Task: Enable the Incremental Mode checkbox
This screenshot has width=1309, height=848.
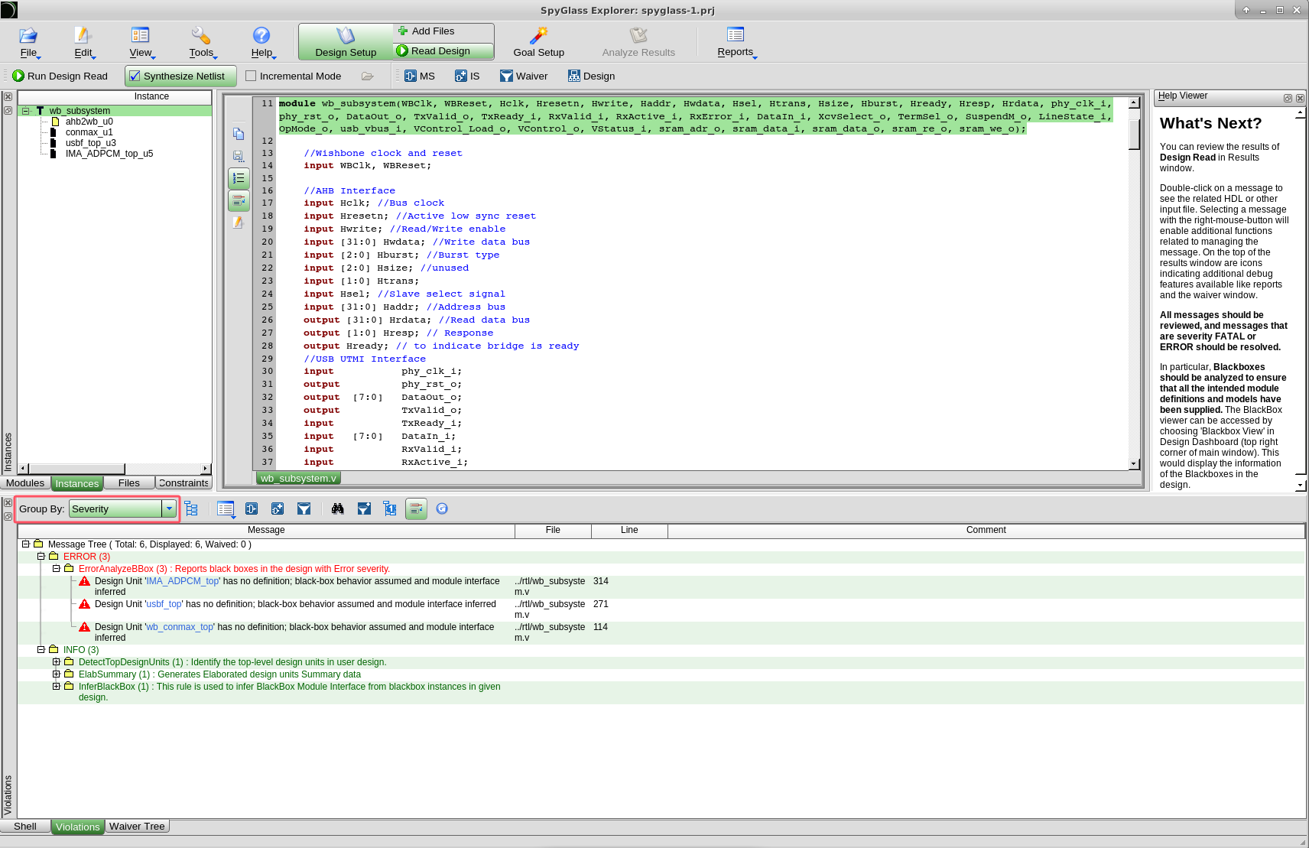Action: click(251, 76)
